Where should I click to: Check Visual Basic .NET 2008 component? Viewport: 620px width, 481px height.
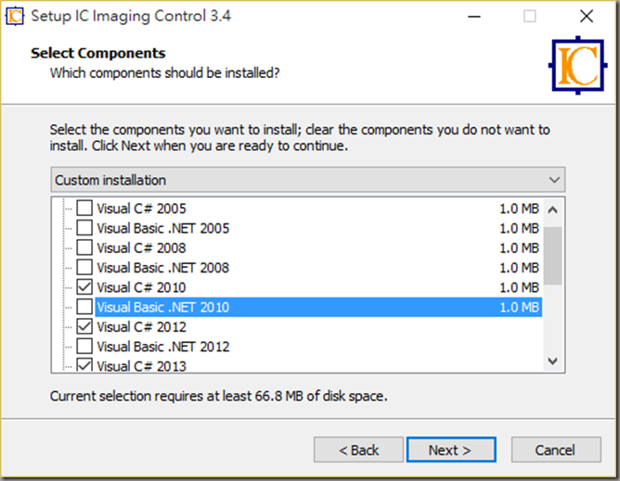click(84, 267)
